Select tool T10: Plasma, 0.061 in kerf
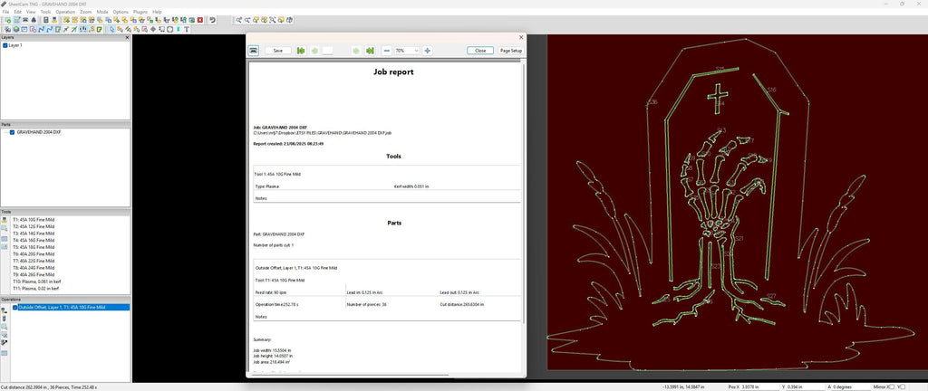 (x=36, y=281)
